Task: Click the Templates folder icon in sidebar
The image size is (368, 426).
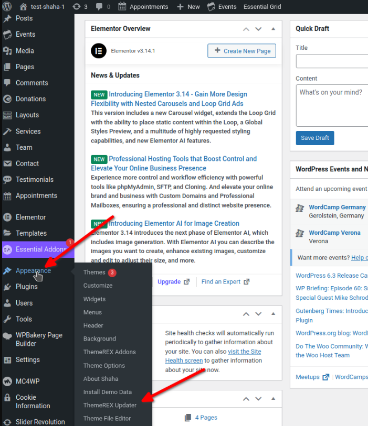Action: (7, 233)
